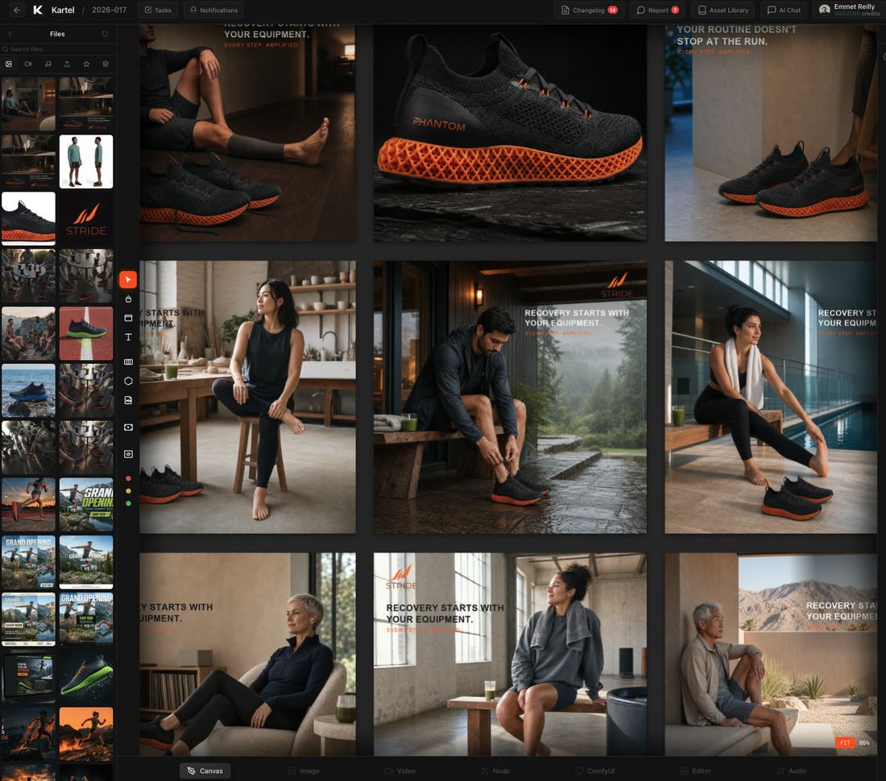Switch to the ComfyUI tab
Screen dimensions: 886x781
[595, 771]
